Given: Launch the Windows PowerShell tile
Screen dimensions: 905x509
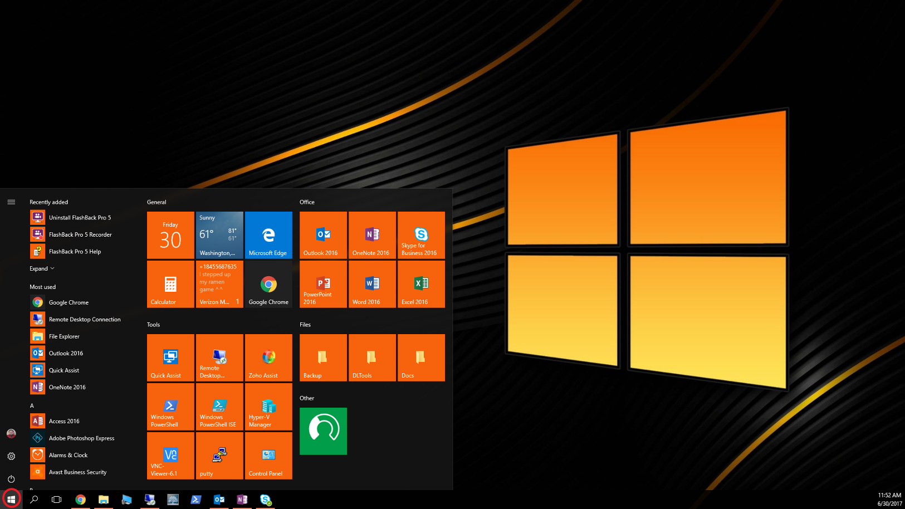Looking at the screenshot, I should (170, 407).
